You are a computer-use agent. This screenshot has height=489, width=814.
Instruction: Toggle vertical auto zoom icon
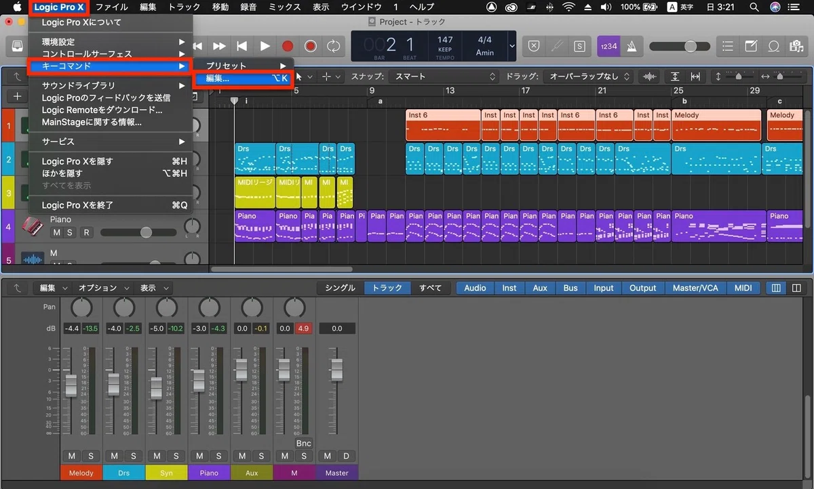(x=675, y=77)
